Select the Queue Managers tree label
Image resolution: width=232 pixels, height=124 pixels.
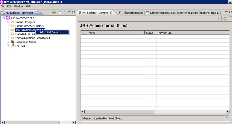pyautogui.click(x=25, y=22)
